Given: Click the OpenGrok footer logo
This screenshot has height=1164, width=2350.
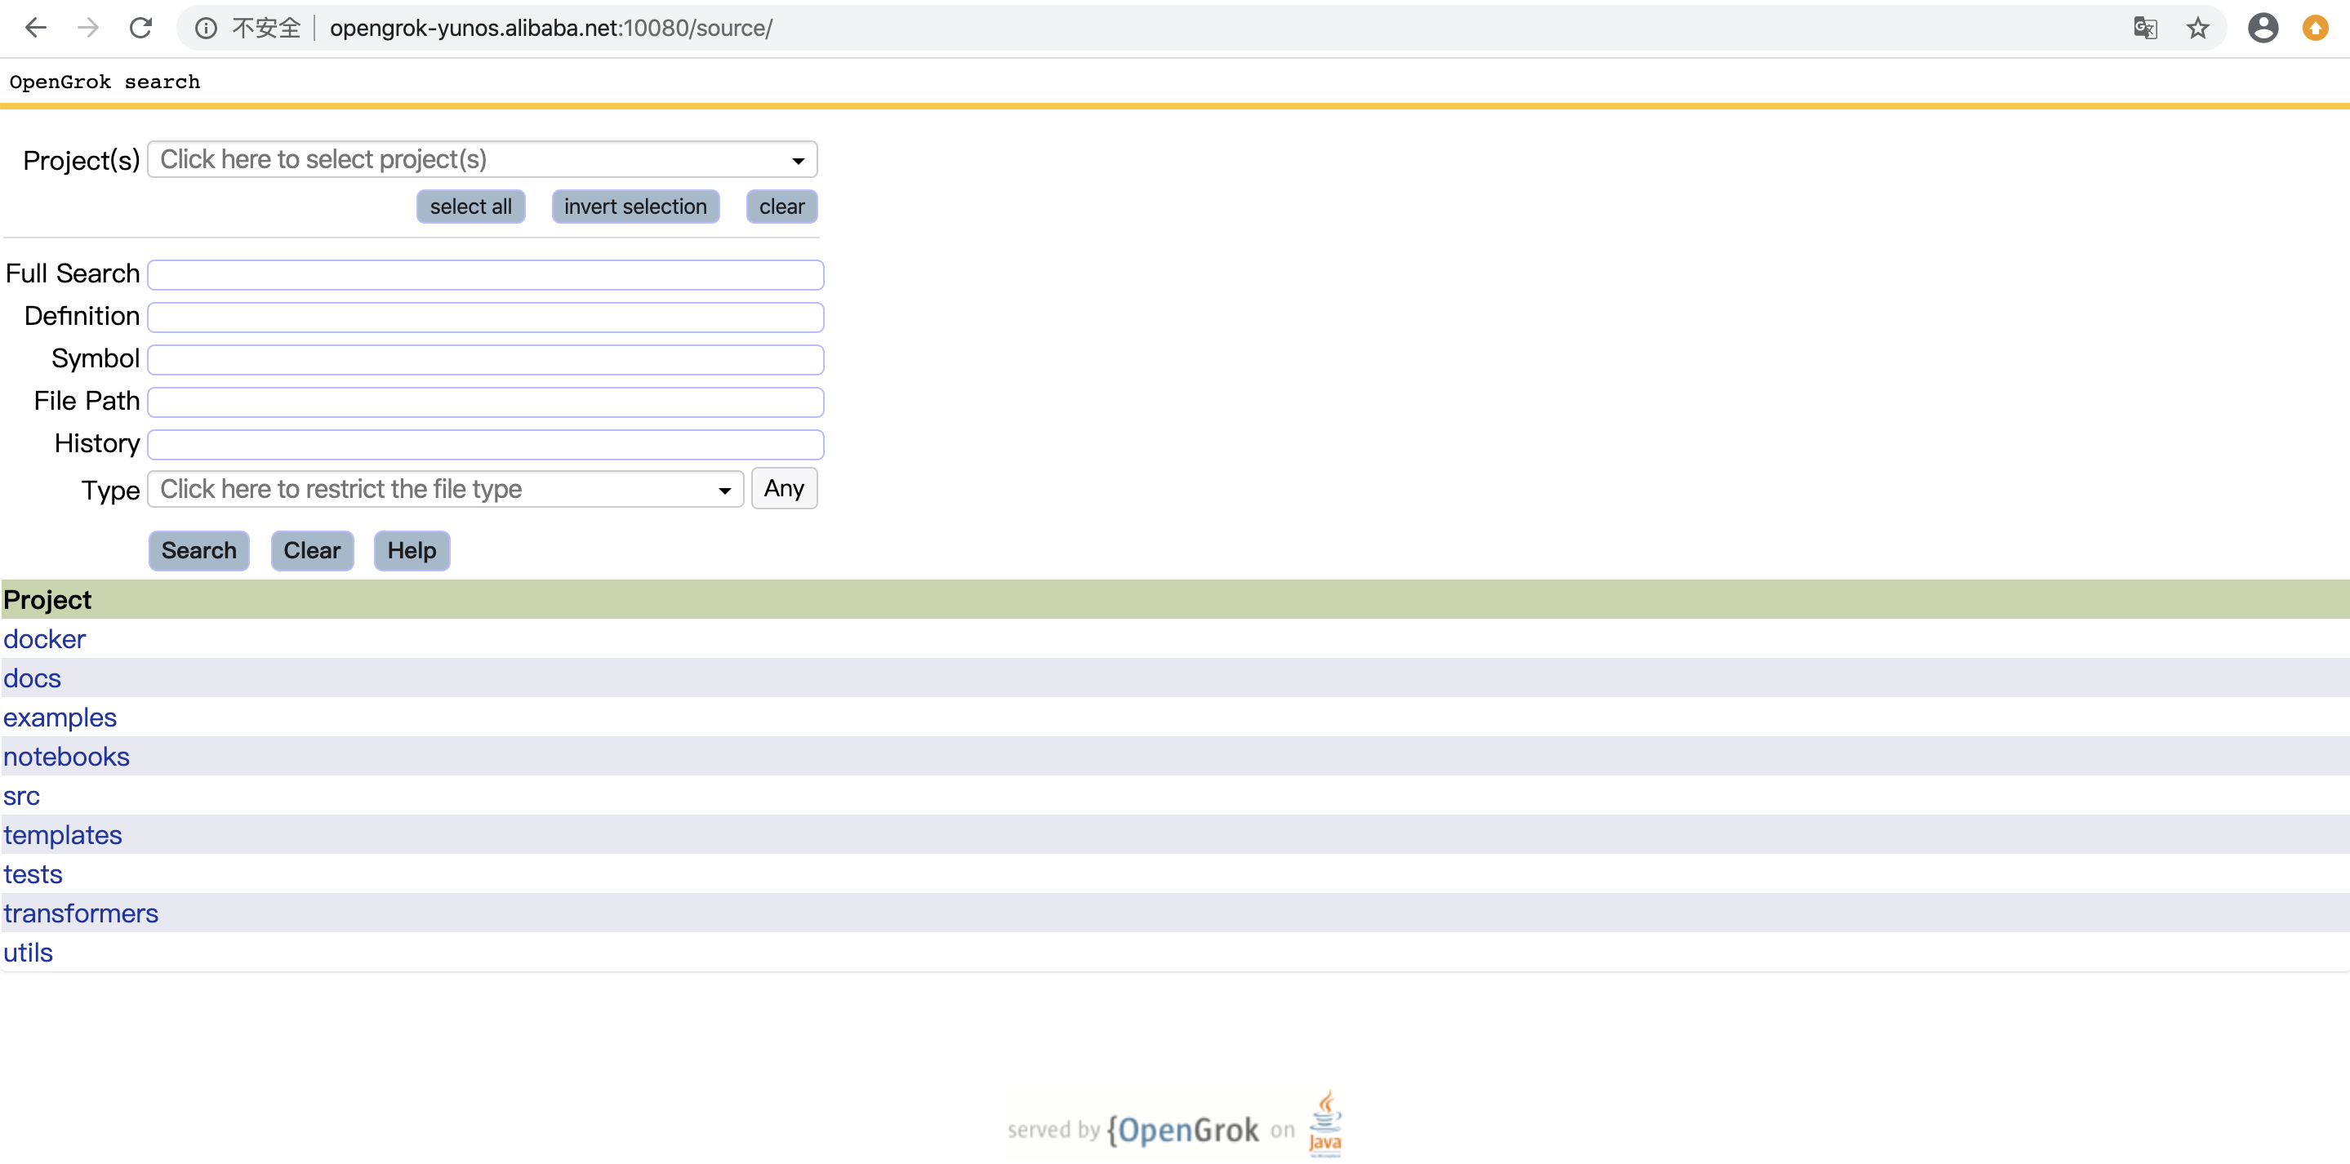Looking at the screenshot, I should [x=1183, y=1130].
